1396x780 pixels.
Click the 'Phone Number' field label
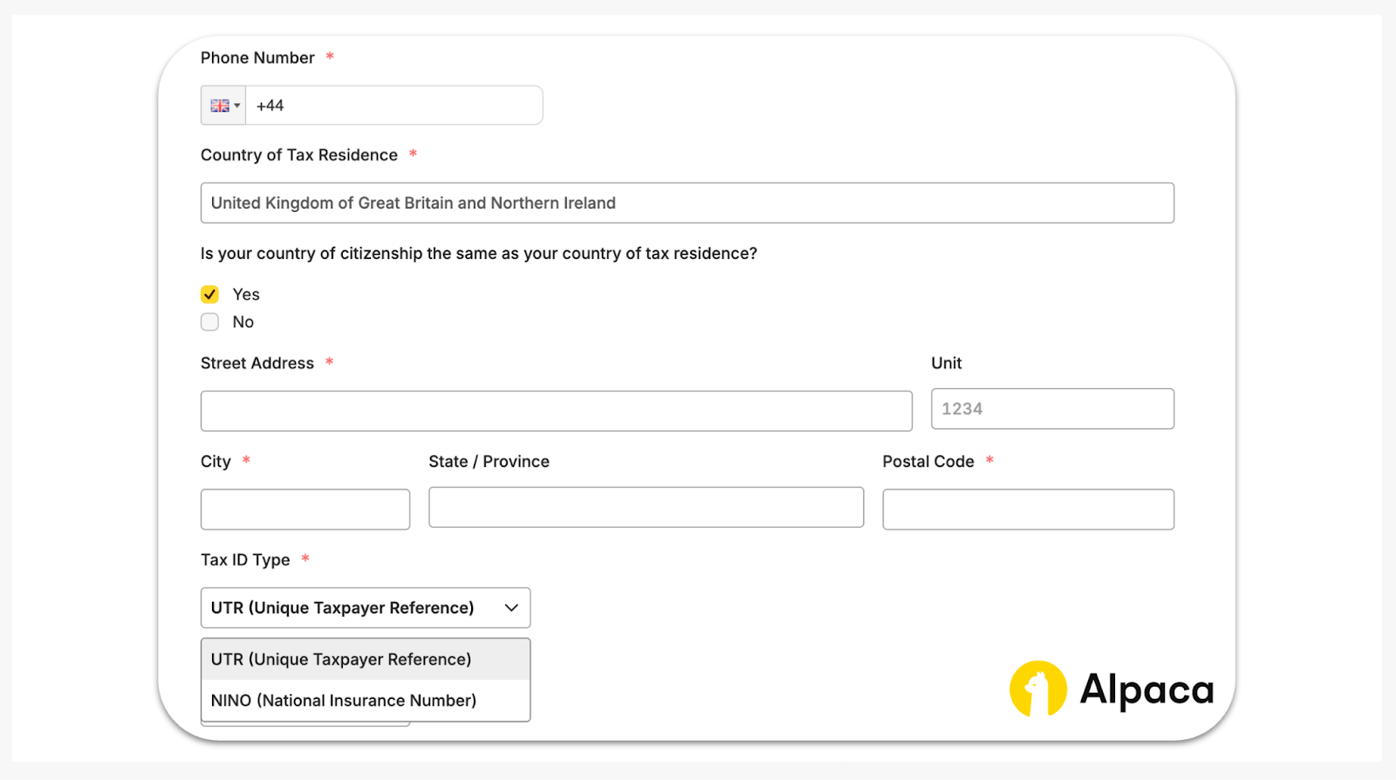coord(257,58)
